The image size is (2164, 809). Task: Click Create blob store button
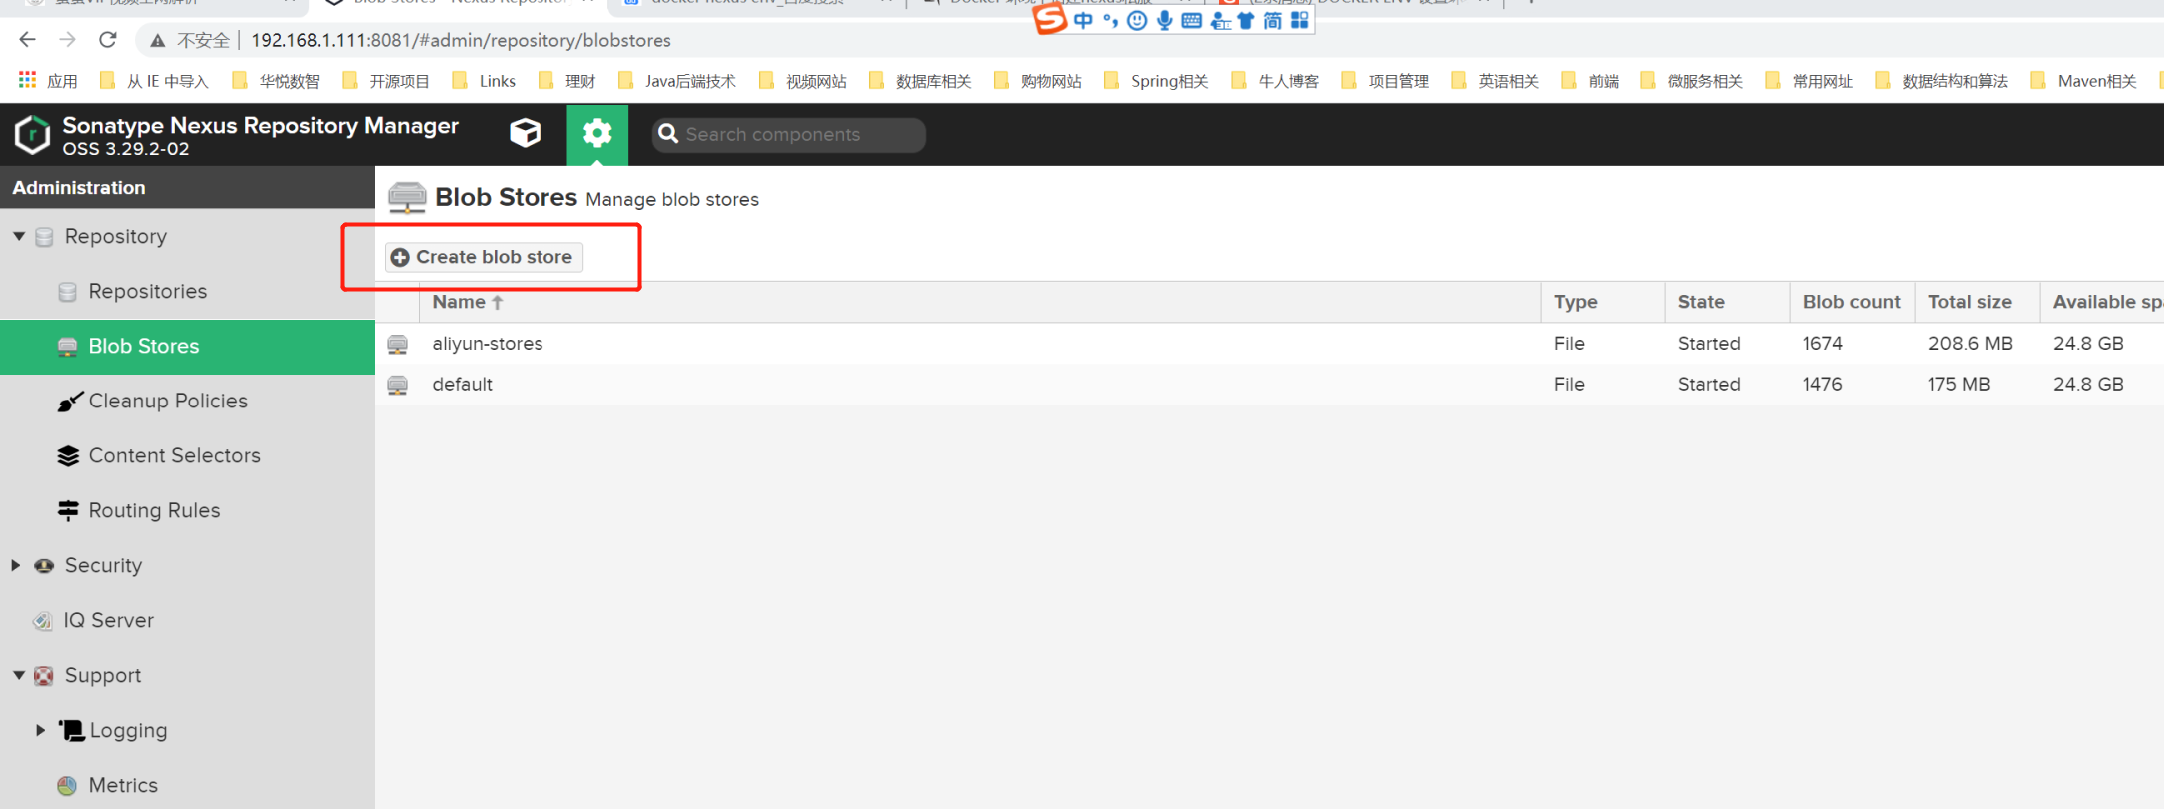tap(484, 257)
